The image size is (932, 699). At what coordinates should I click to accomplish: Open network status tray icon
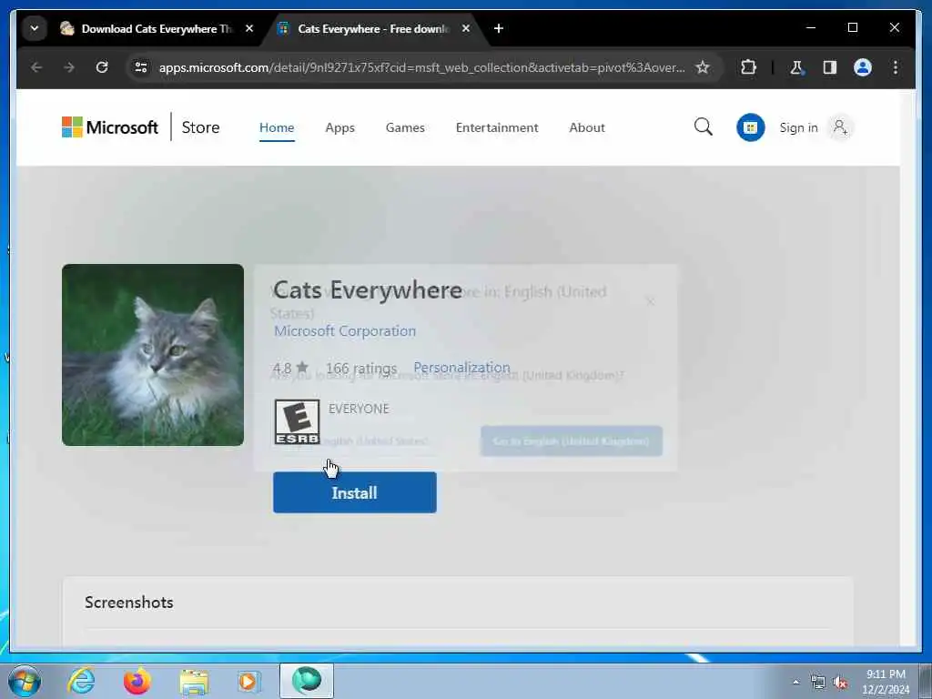[818, 683]
